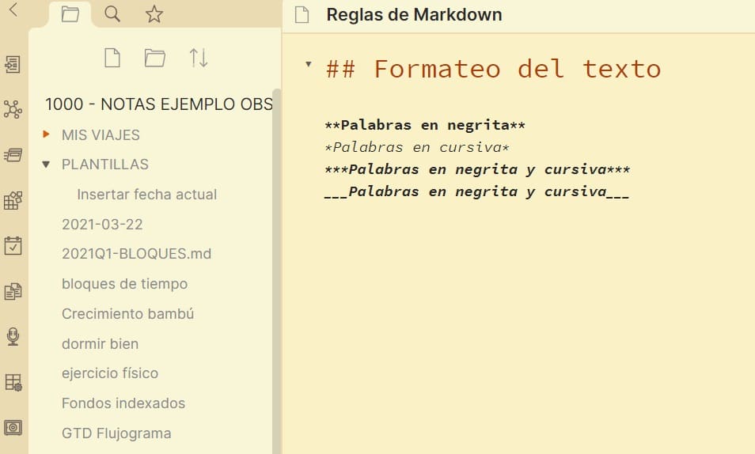The width and height of the screenshot is (755, 454).
Task: Change the file sort order
Action: [x=199, y=59]
